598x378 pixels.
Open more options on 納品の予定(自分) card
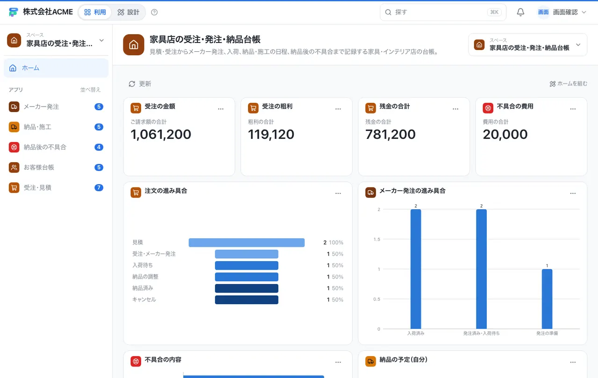(573, 362)
